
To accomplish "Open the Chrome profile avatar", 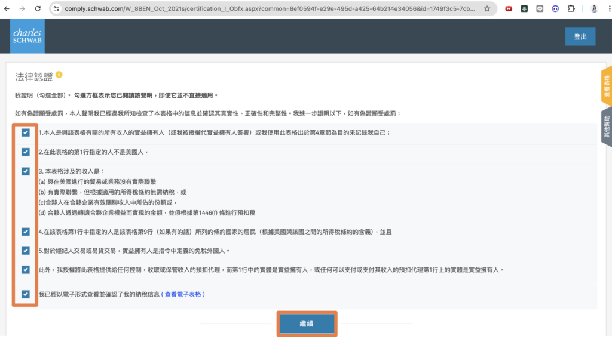I will point(594,9).
